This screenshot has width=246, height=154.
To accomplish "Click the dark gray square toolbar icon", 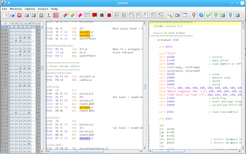I will [x=102, y=15].
